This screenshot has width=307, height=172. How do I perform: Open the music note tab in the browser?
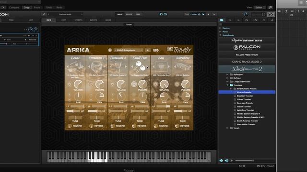tap(263, 20)
